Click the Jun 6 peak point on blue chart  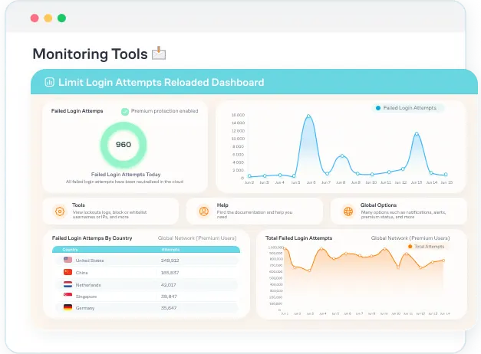click(x=308, y=116)
